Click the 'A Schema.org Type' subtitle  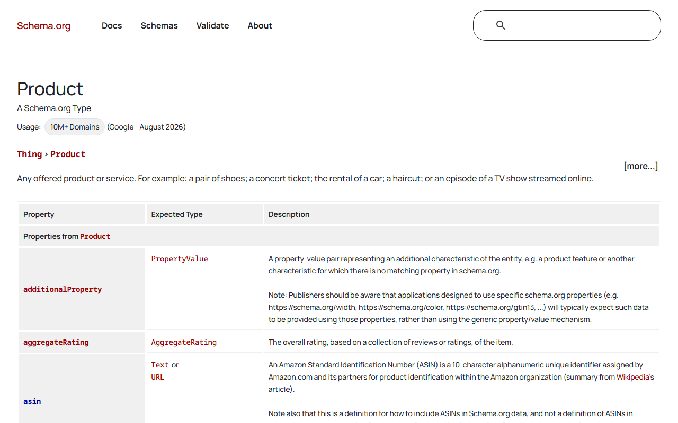54,108
